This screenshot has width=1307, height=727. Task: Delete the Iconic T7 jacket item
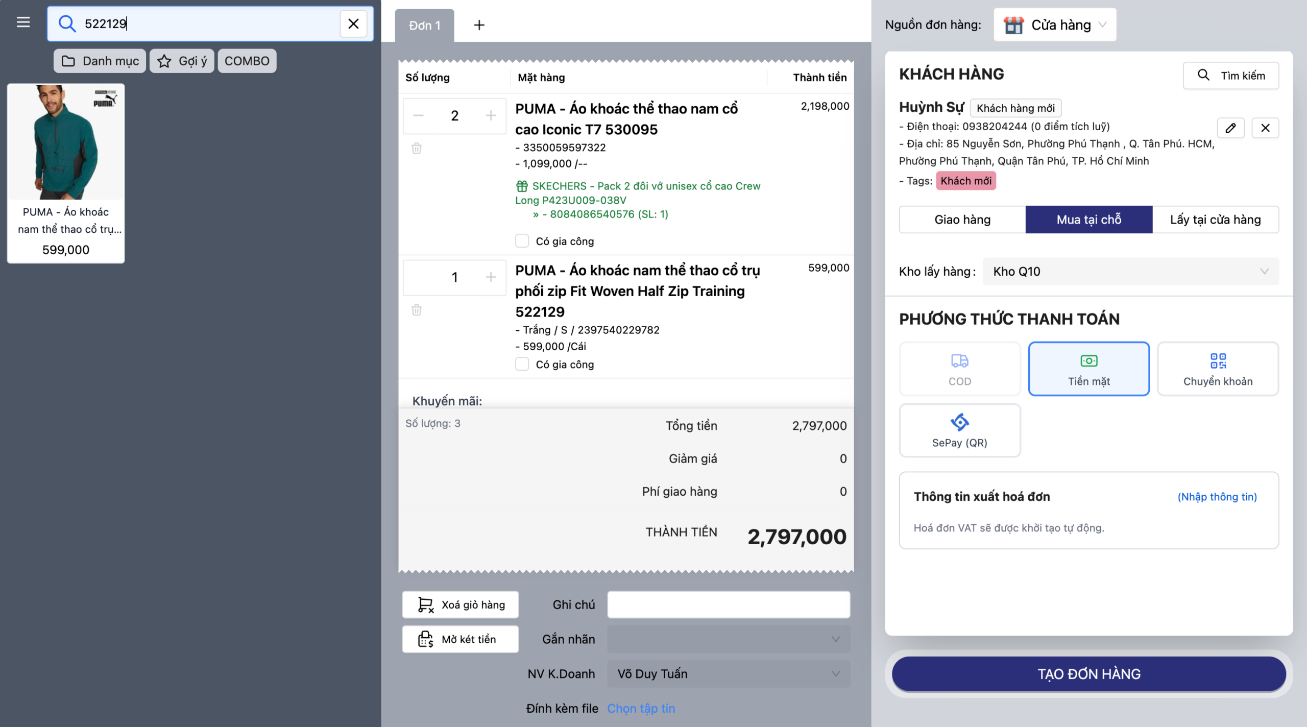[417, 149]
